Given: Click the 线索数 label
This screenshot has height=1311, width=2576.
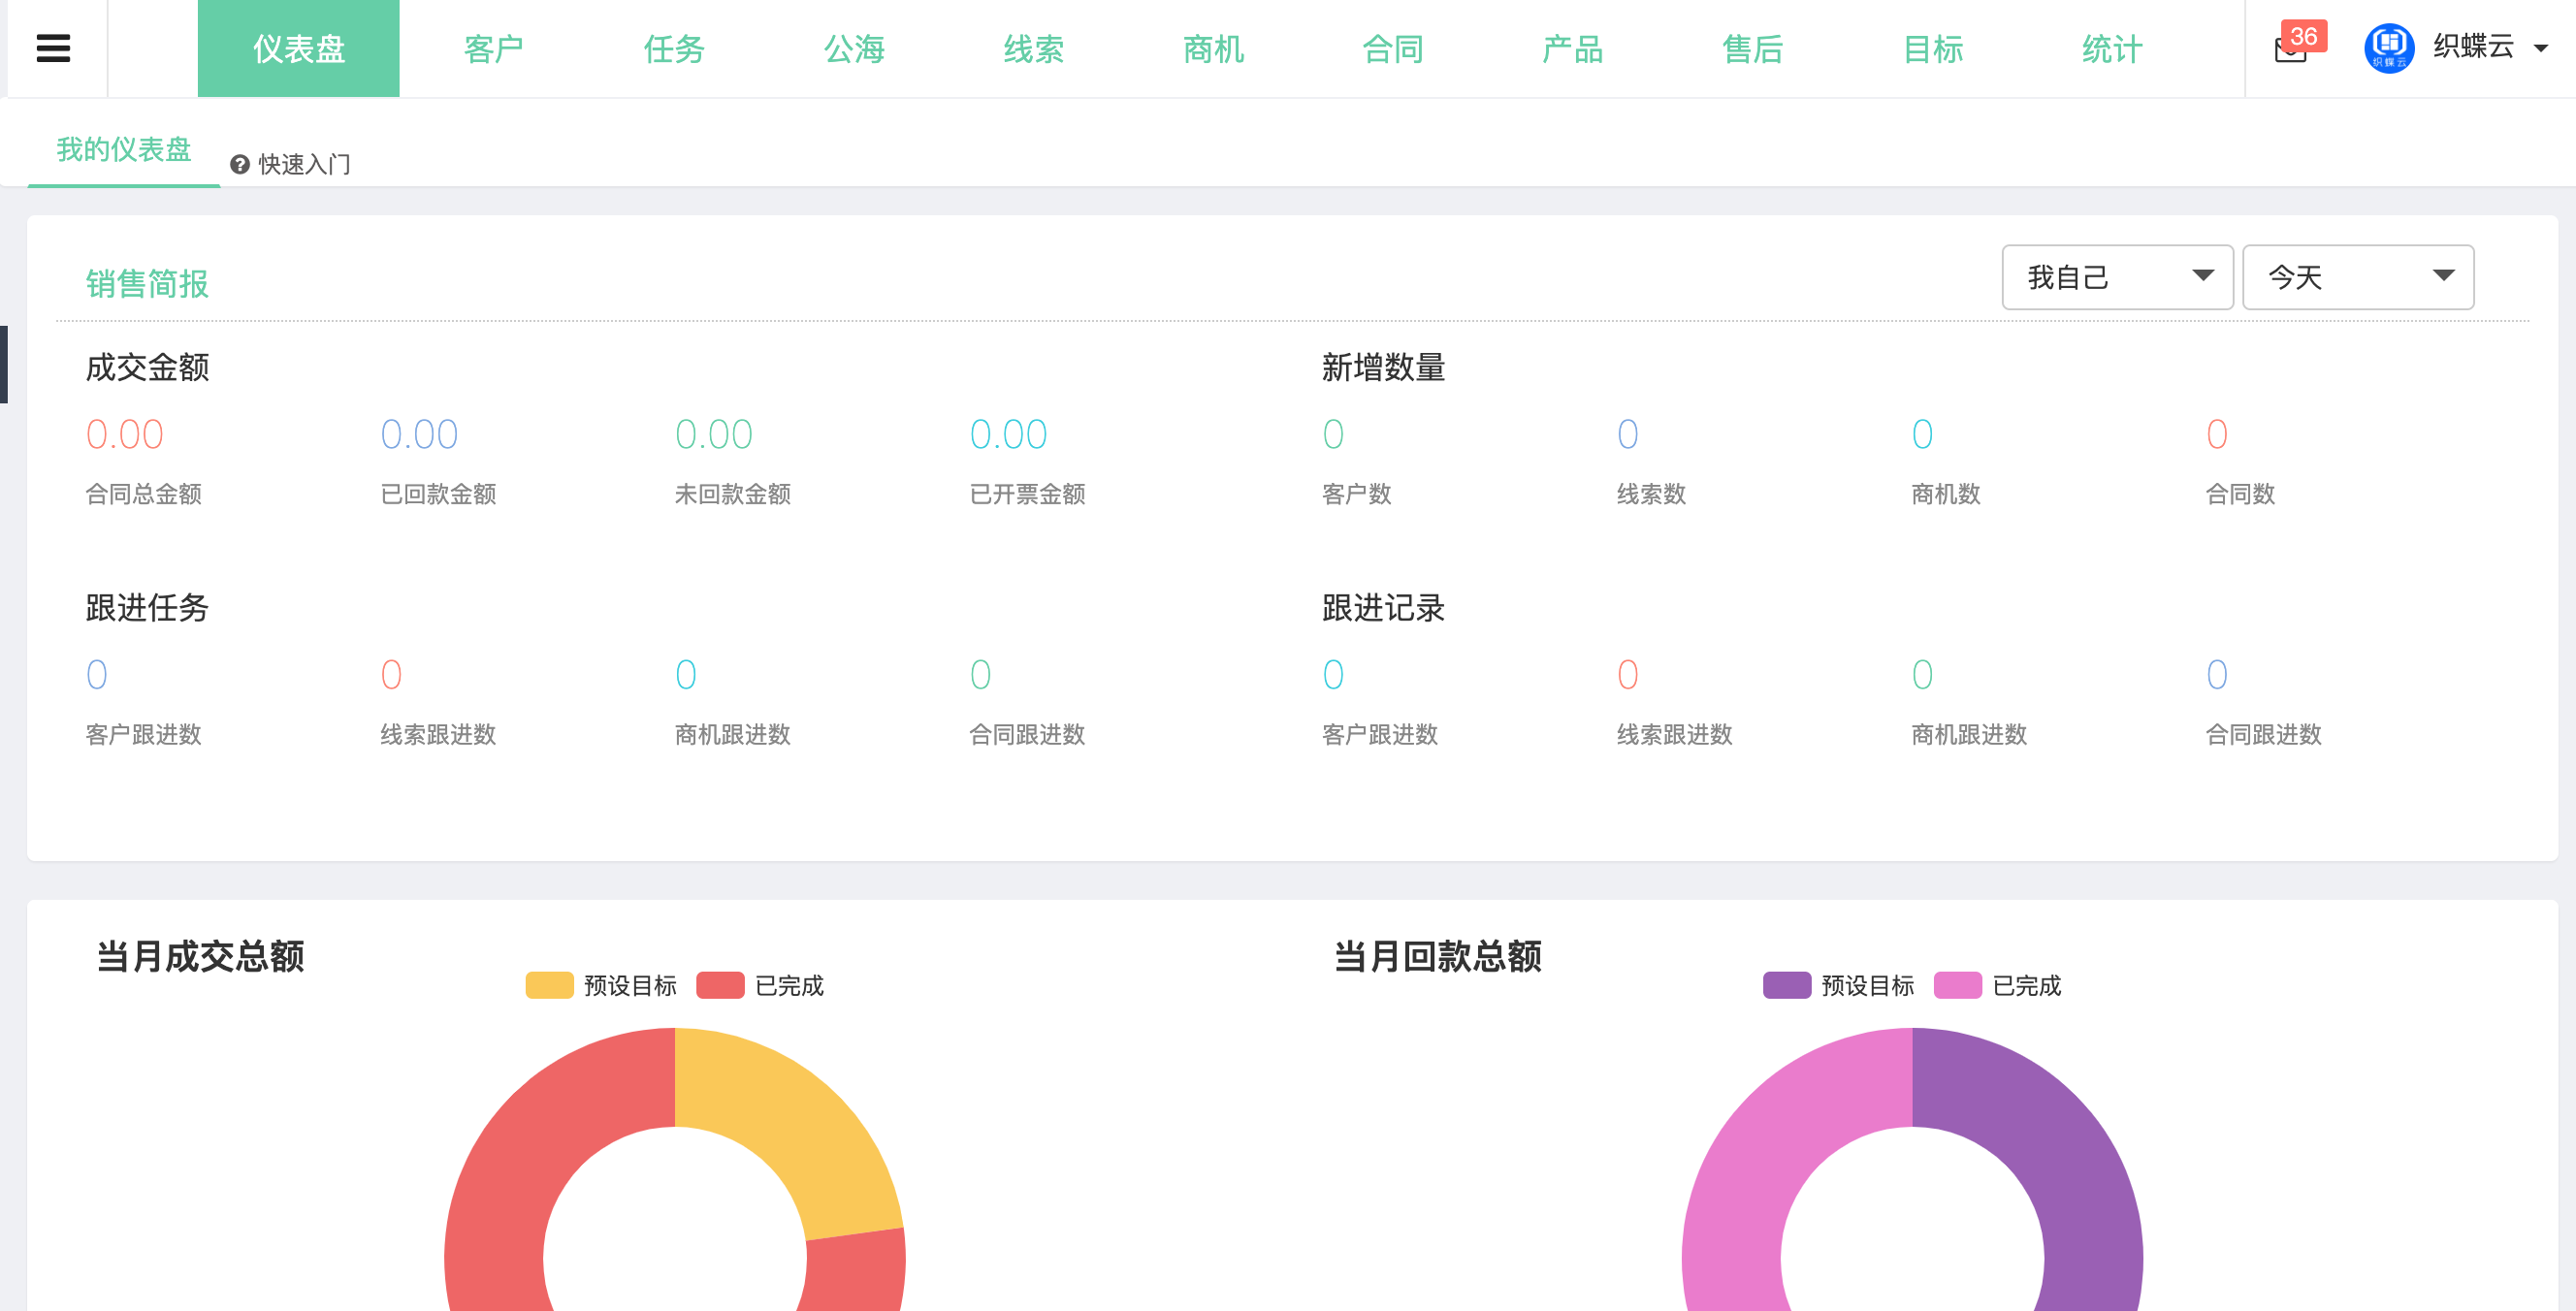Looking at the screenshot, I should pos(1651,494).
